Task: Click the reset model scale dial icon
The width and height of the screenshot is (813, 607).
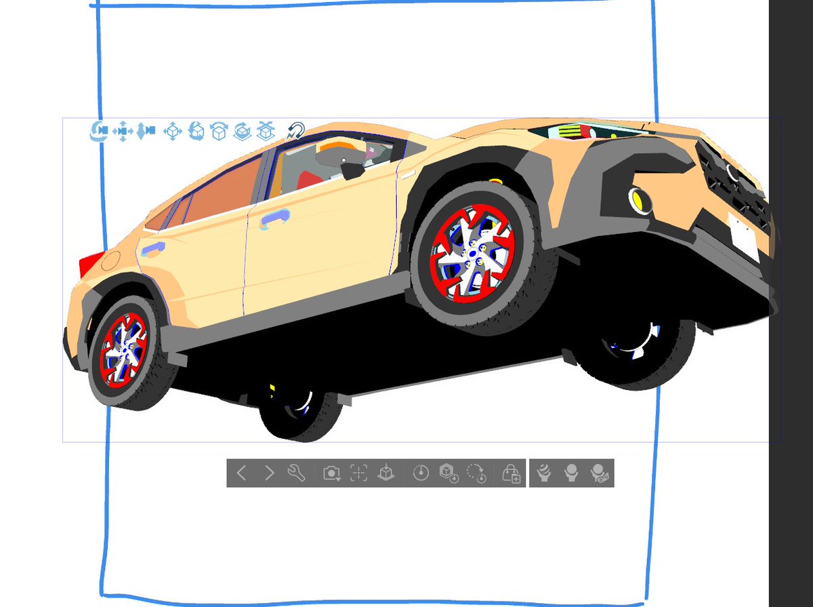Action: (421, 473)
